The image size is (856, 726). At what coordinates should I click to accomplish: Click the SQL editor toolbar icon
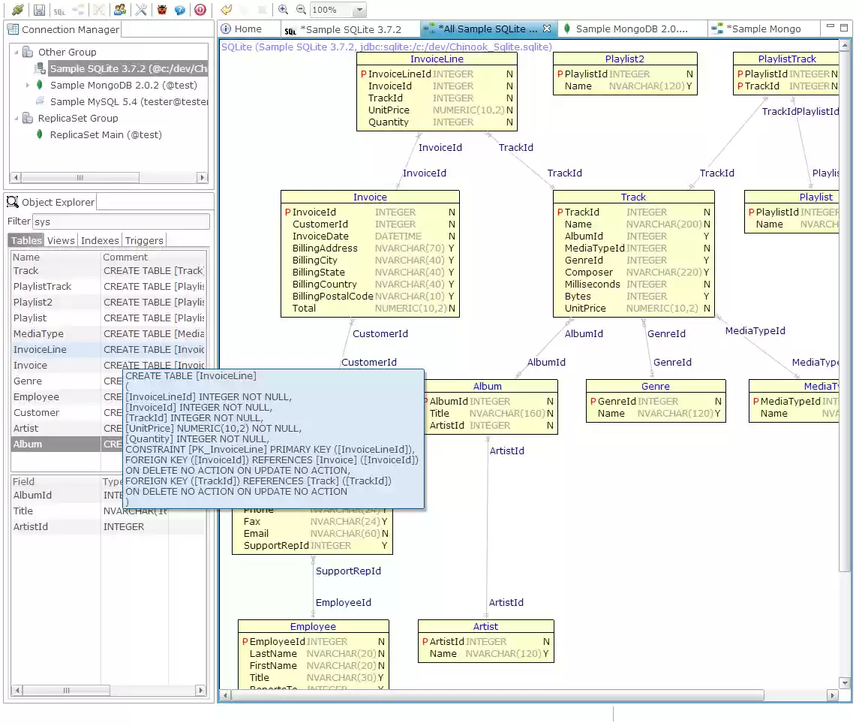[x=59, y=11]
